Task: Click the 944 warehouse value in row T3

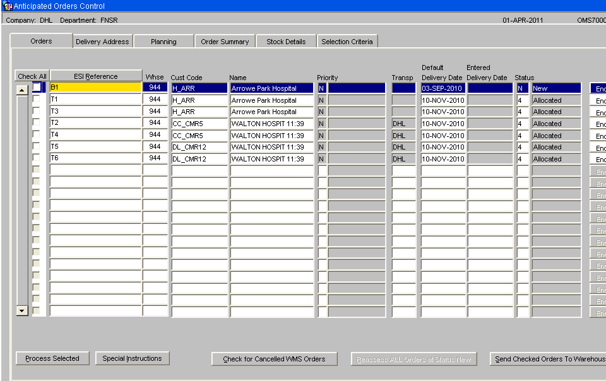Action: pyautogui.click(x=155, y=111)
